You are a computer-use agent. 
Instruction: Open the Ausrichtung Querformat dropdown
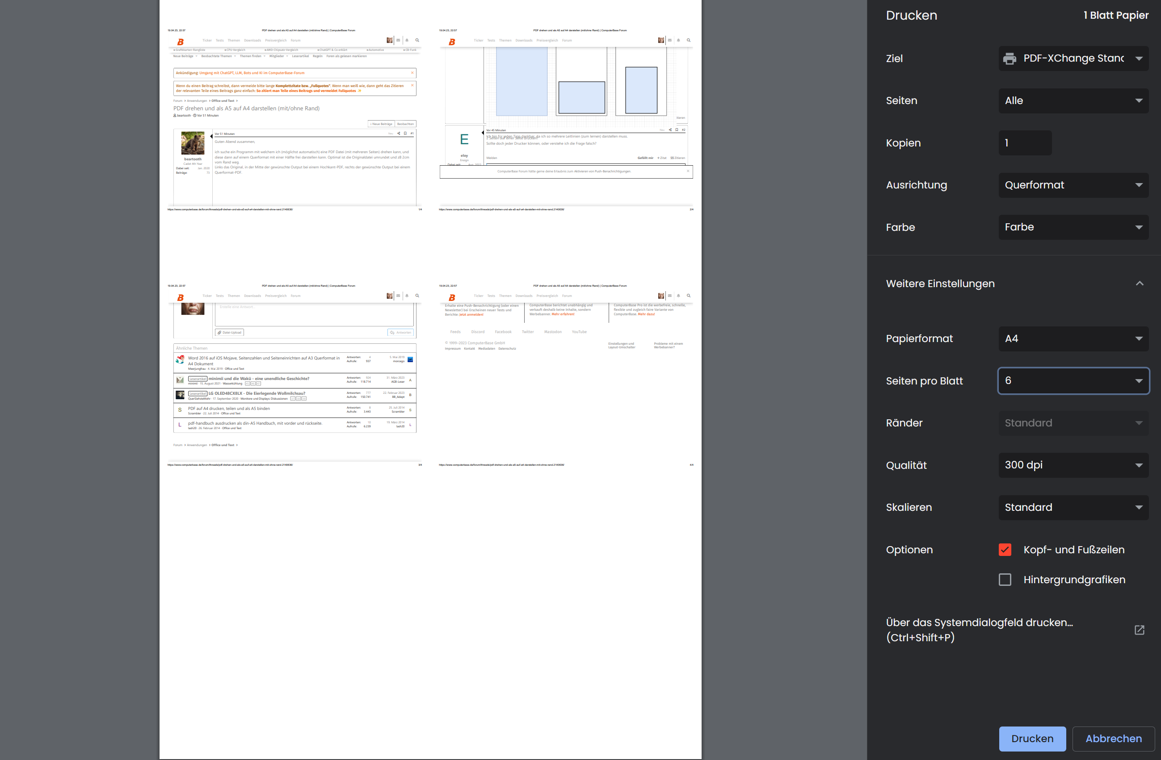point(1073,185)
